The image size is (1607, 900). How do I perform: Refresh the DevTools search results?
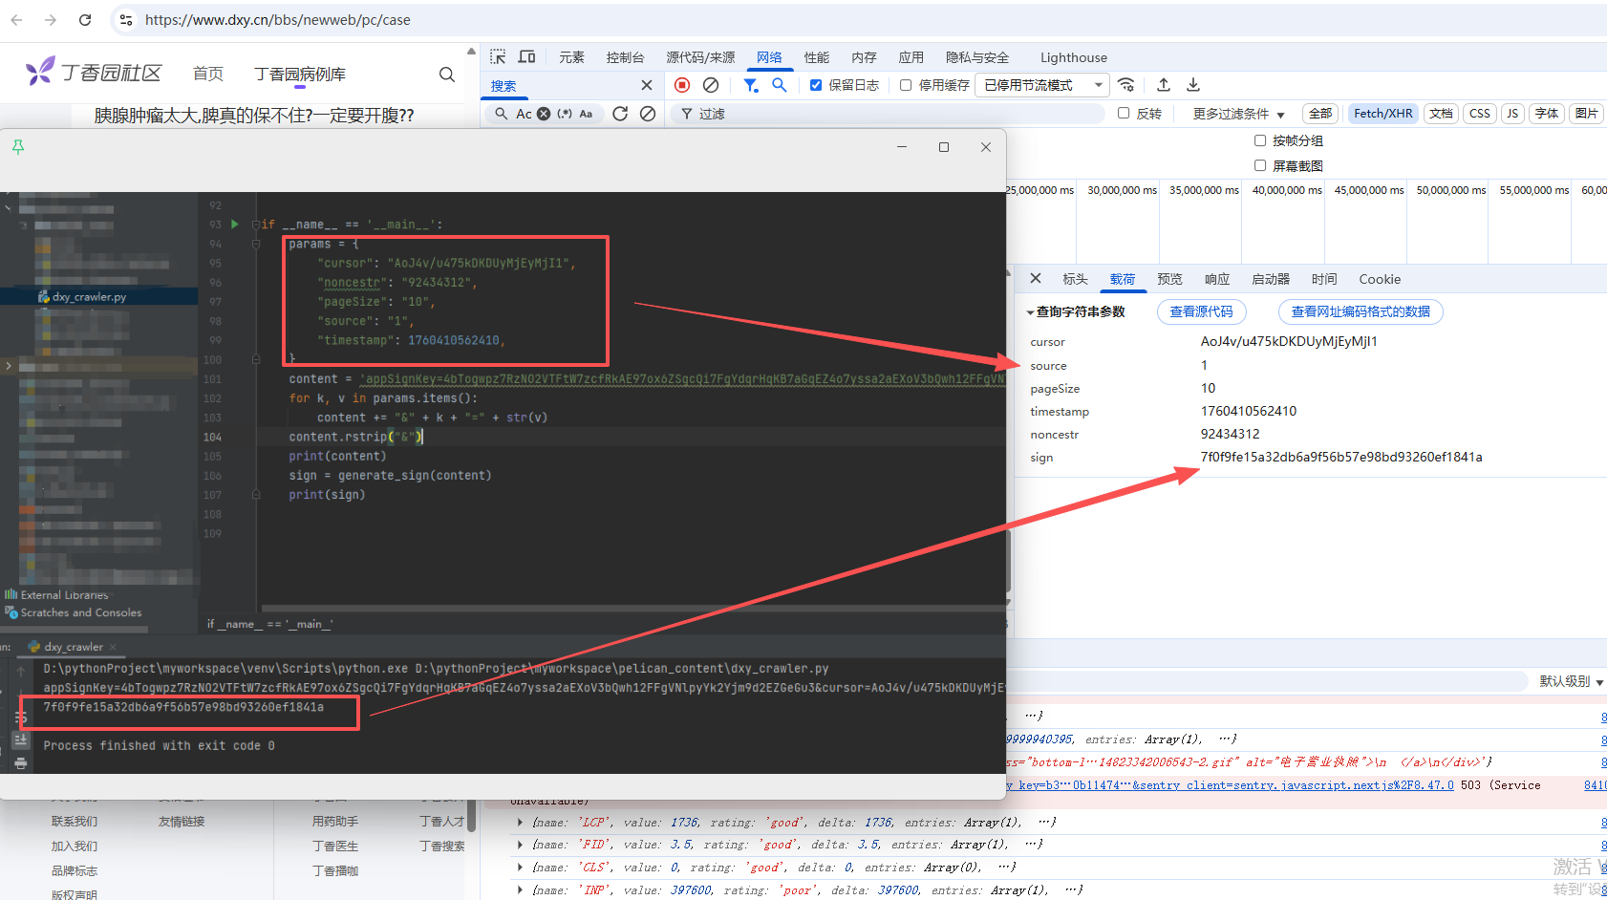620,114
